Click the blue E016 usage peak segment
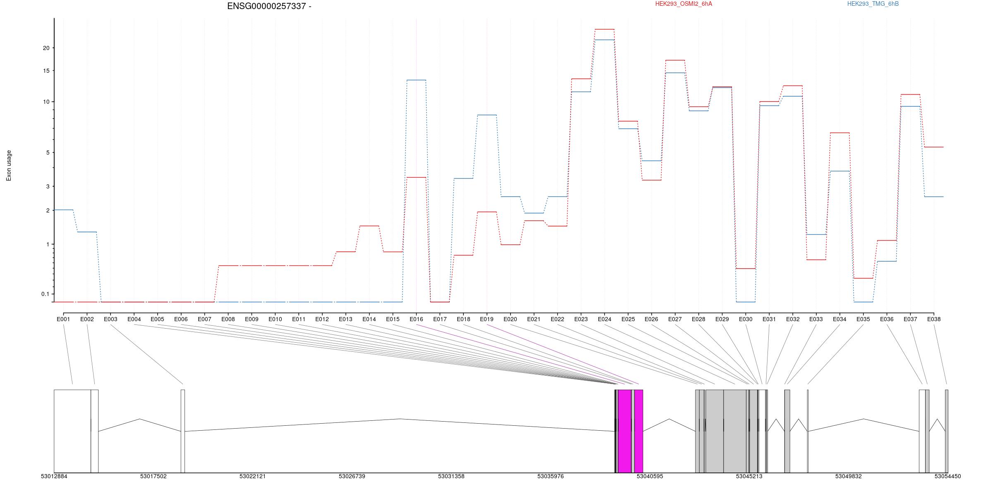 [x=416, y=80]
